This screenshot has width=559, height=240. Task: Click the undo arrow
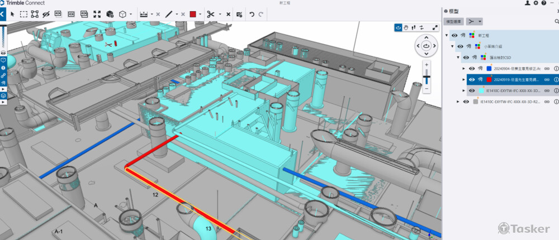pos(252,14)
